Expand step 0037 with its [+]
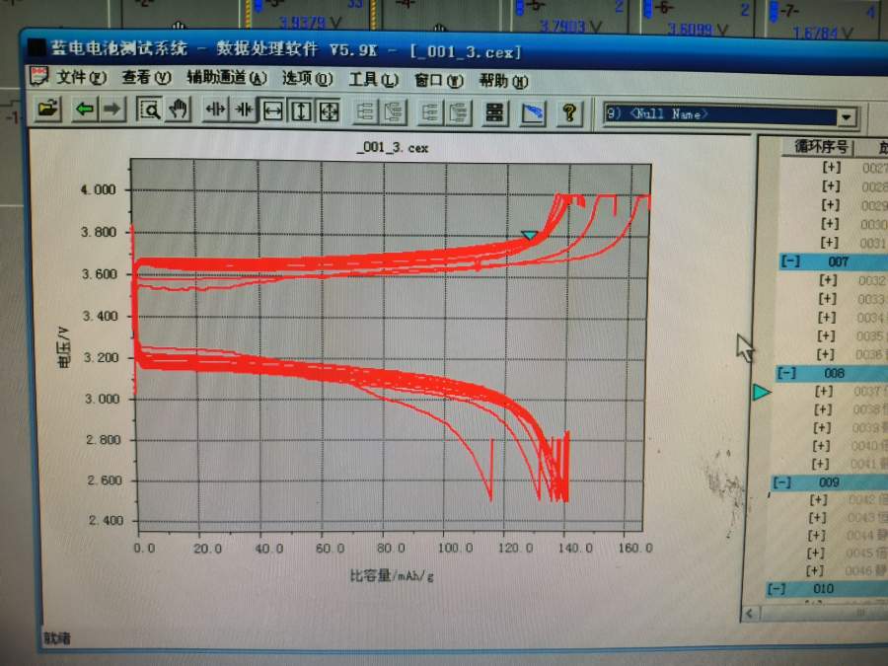888x666 pixels. (x=824, y=392)
